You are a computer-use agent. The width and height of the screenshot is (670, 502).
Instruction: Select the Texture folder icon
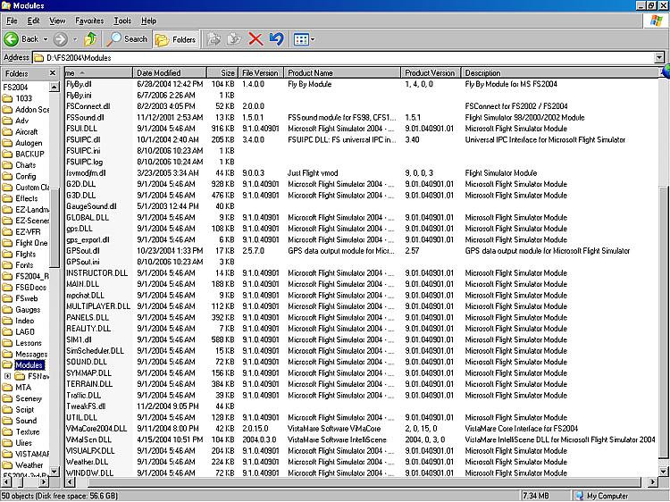tap(7, 431)
